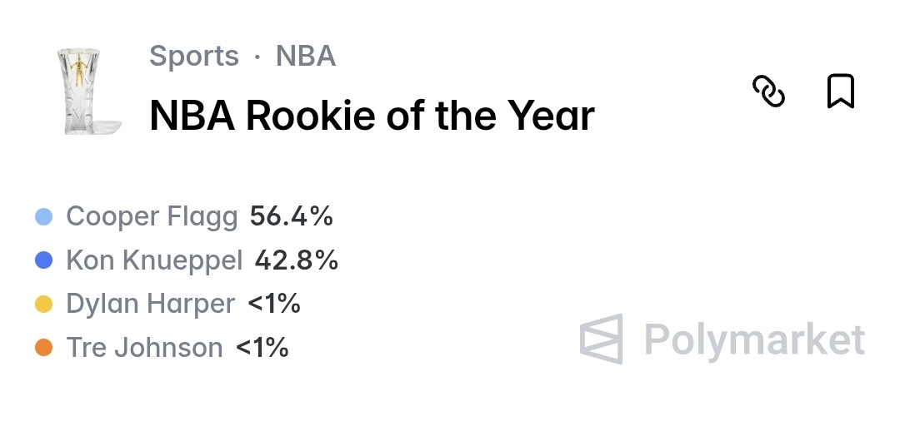
Task: Click Dylan Harper's <1% odds
Action: point(274,304)
